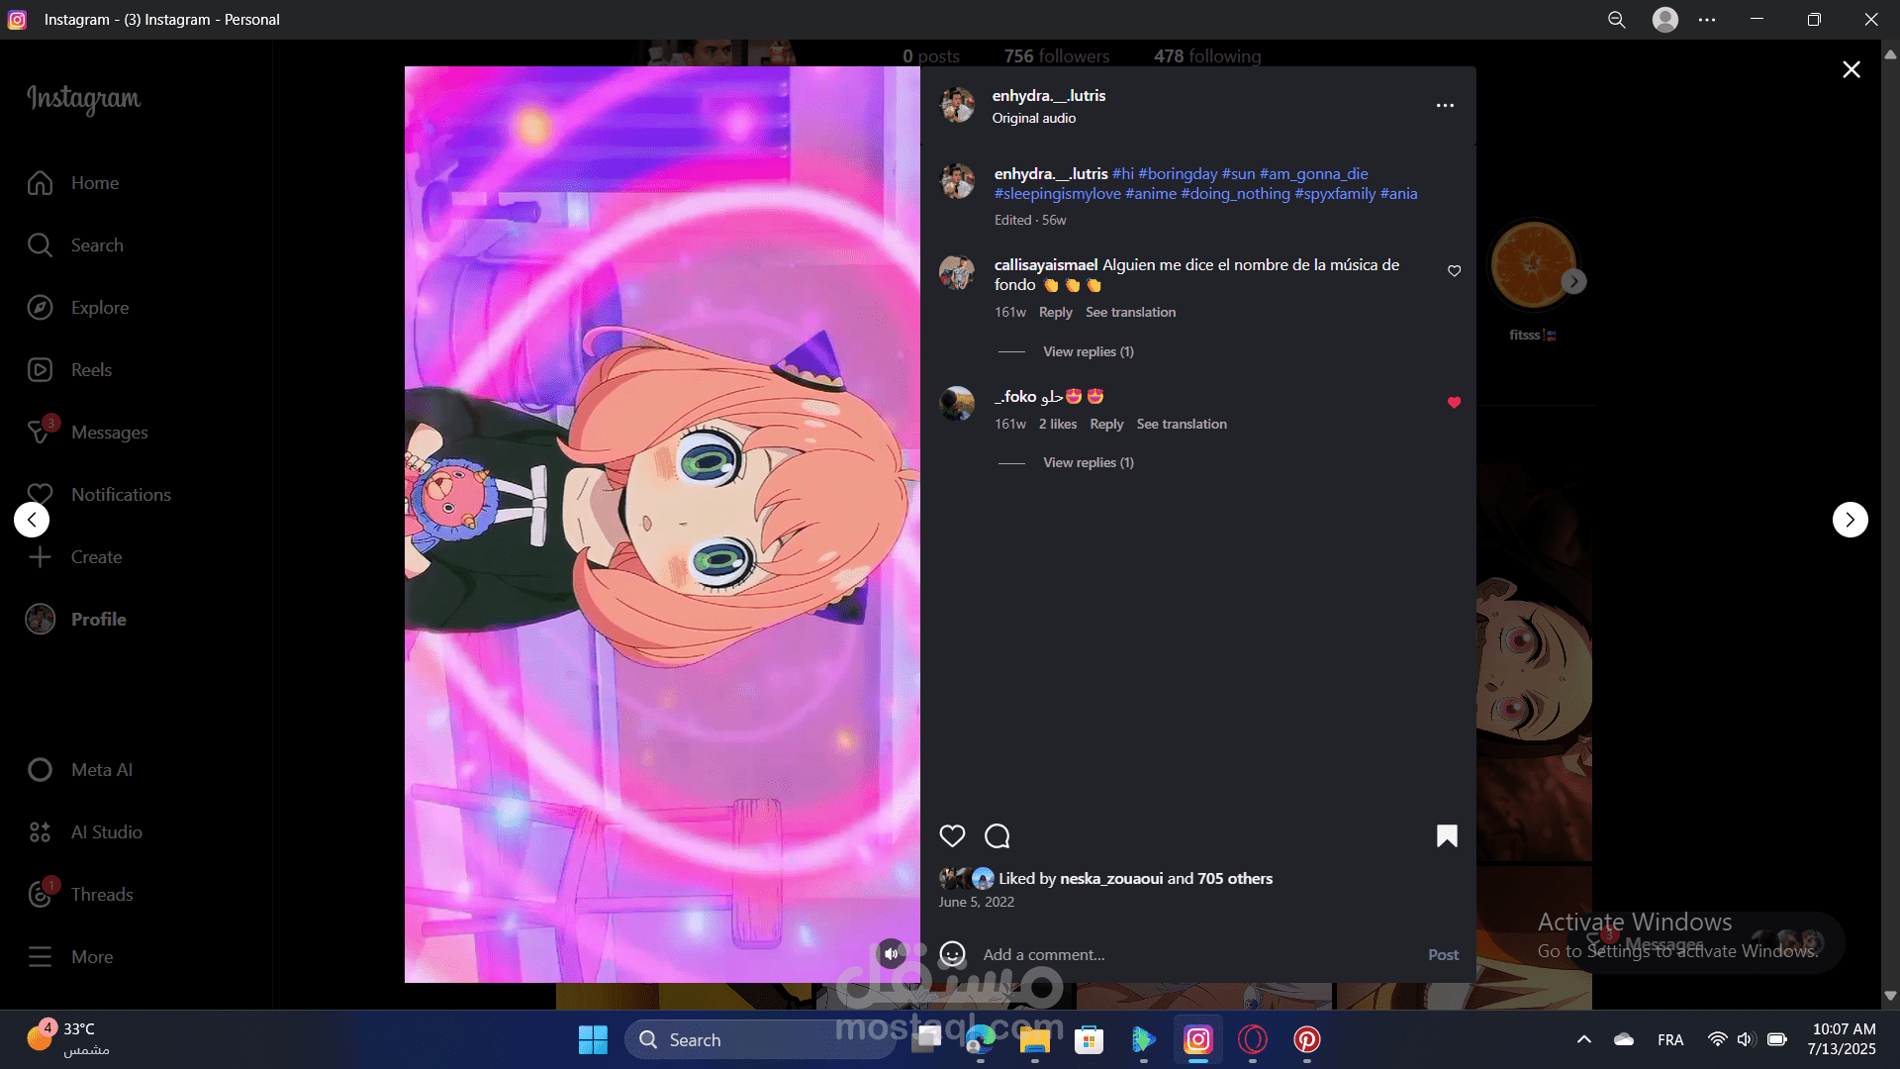Open Opera browser from the taskbar
Image resolution: width=1900 pixels, height=1069 pixels.
[x=1252, y=1039]
